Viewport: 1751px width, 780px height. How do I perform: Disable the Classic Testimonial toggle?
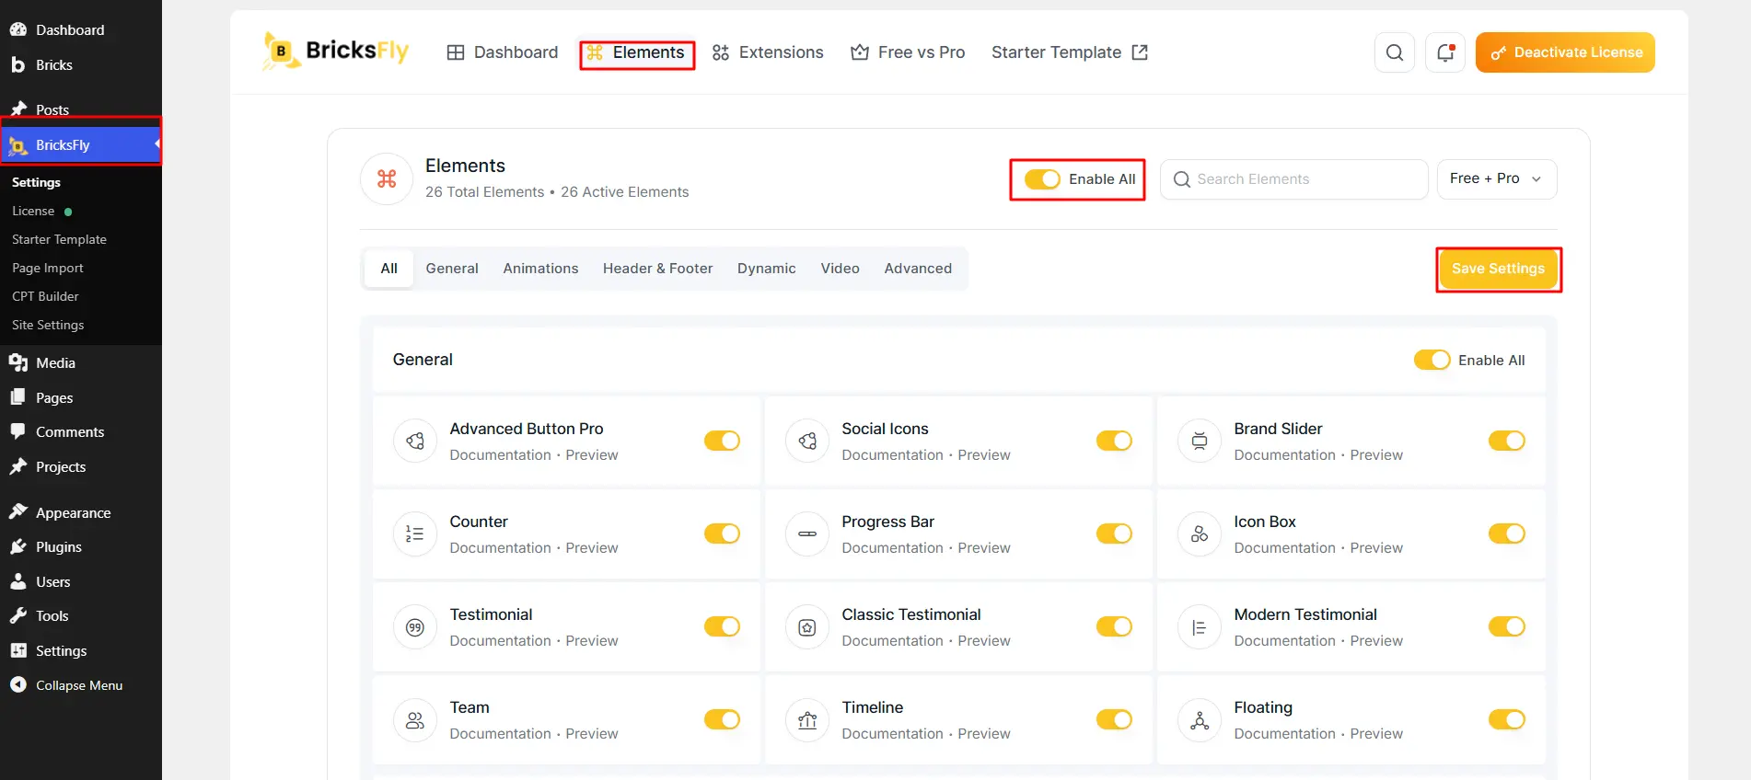[1114, 626]
